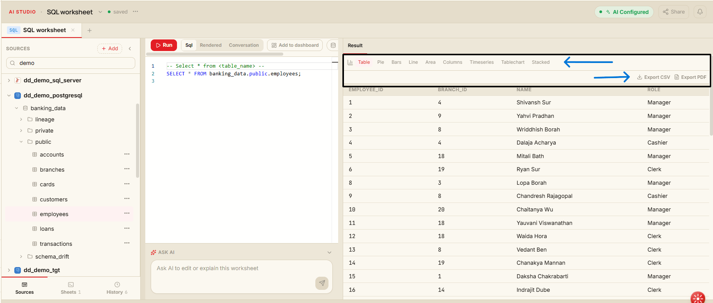
Task: Select the Bars chart view
Action: point(396,62)
